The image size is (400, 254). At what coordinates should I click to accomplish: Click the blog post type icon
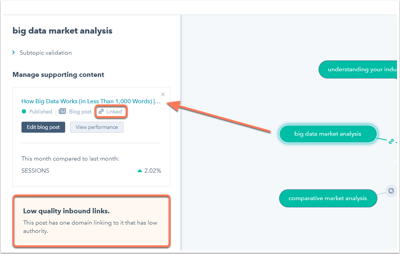click(62, 111)
